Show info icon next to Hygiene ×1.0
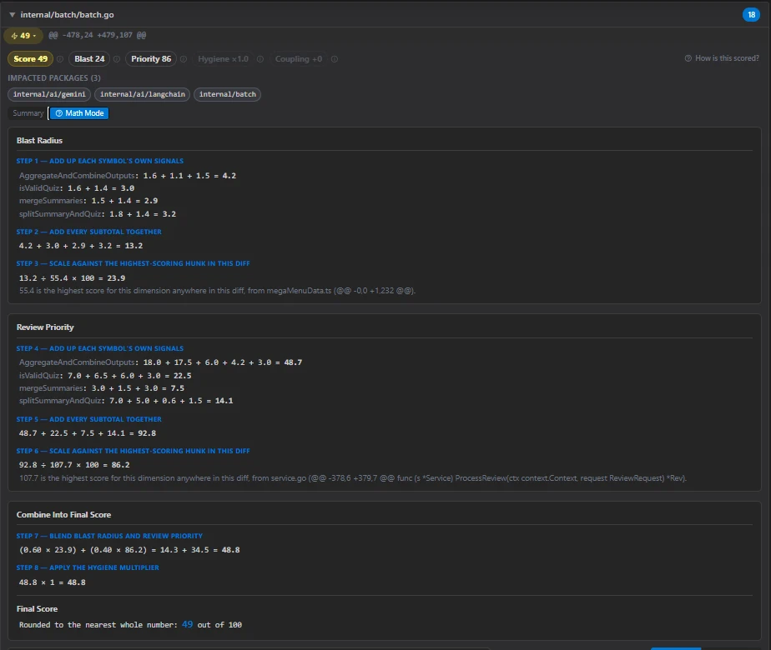 click(260, 59)
